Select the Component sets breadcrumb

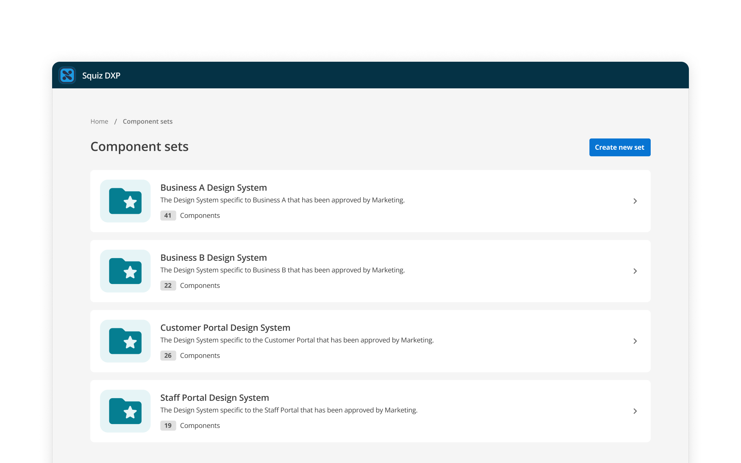[x=148, y=122]
